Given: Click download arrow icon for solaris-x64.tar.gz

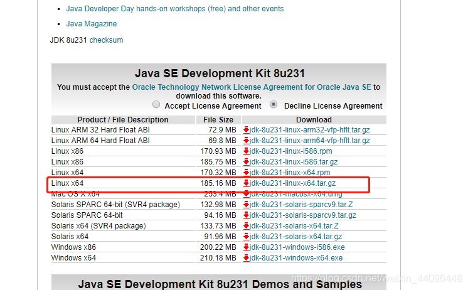Looking at the screenshot, I should [247, 237].
